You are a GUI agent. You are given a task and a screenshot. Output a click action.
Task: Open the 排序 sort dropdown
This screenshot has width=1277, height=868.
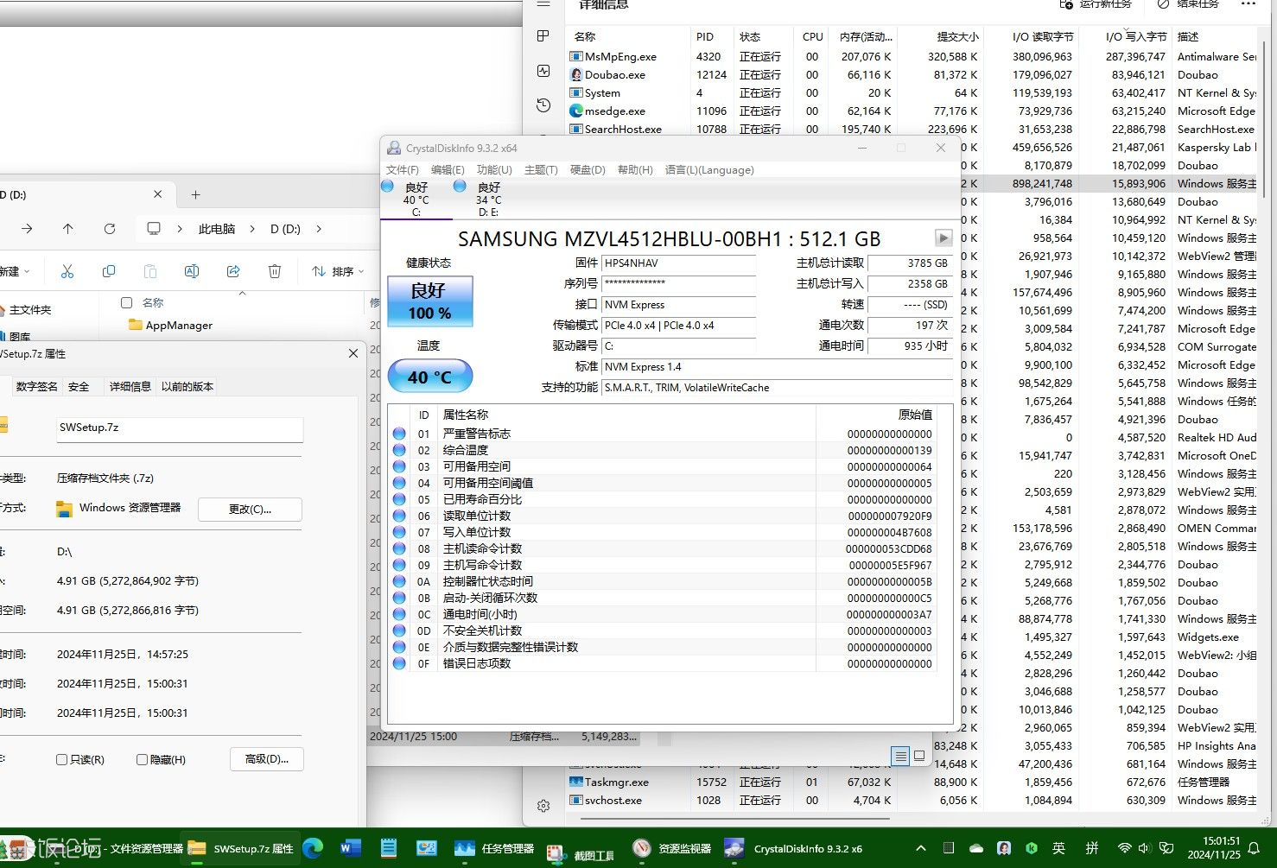[x=338, y=271]
